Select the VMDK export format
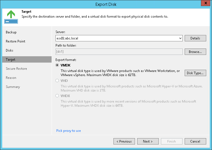Viewport: 212px width, 150px height. coord(57,65)
